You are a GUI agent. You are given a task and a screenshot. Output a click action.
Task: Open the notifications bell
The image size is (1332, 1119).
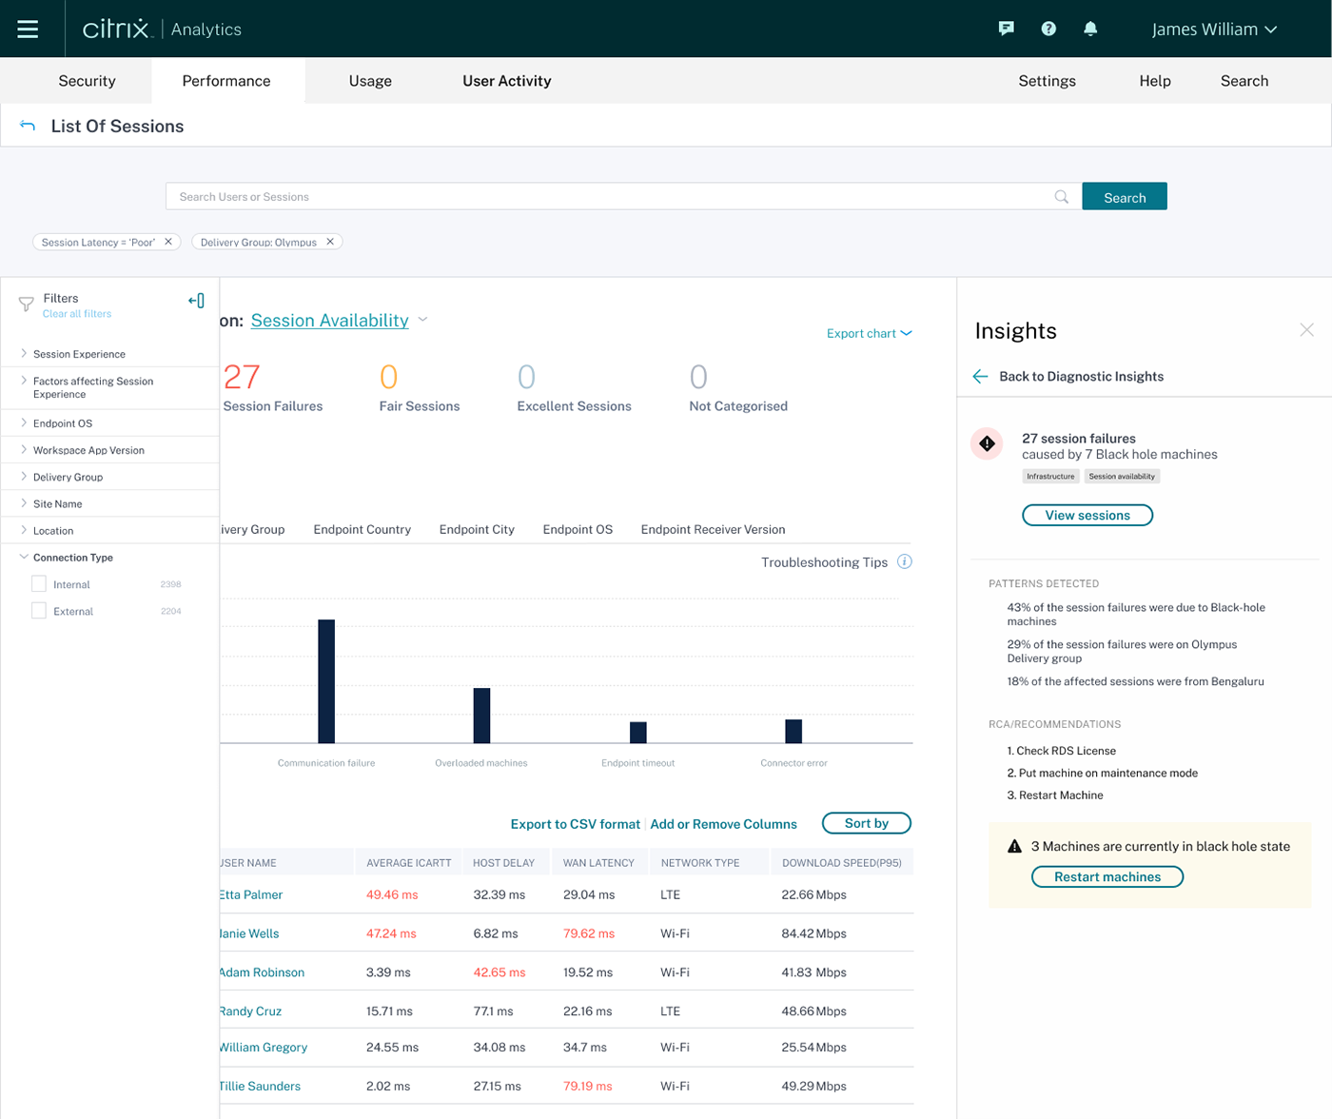pos(1090,29)
